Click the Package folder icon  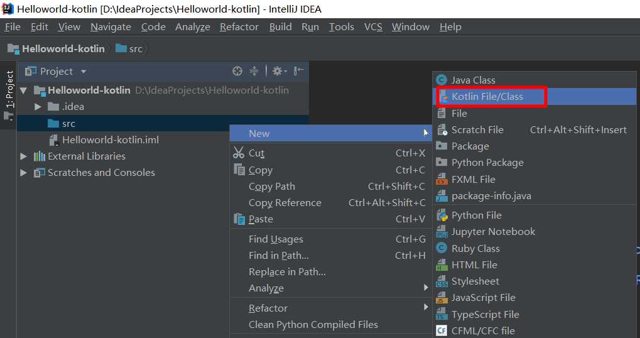click(442, 146)
